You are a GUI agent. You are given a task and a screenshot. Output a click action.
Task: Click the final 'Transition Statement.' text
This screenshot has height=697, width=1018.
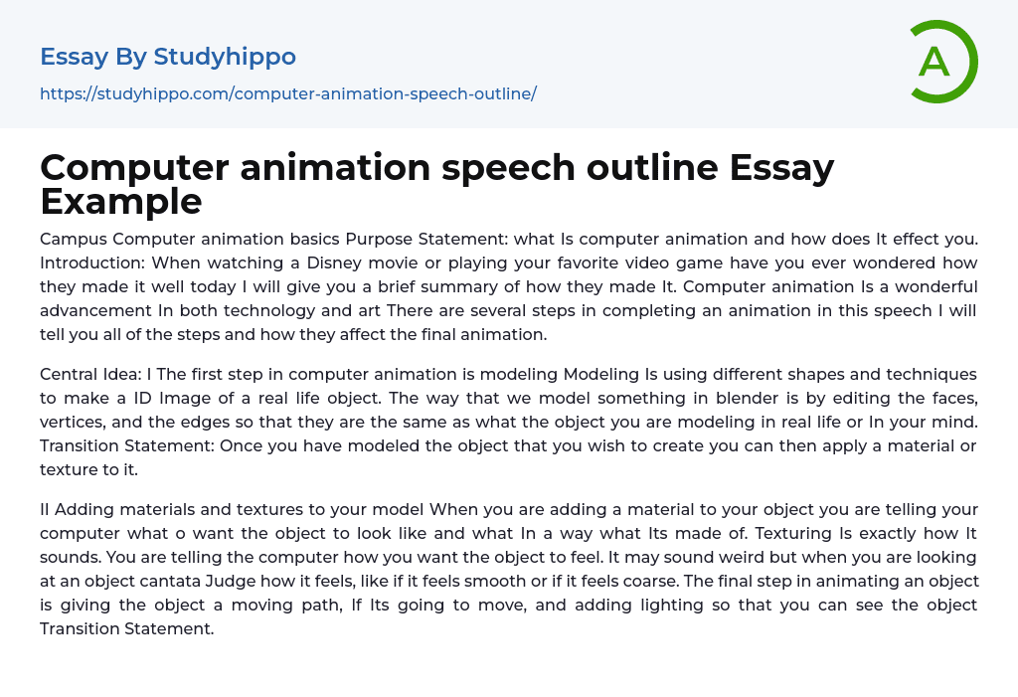[127, 629]
